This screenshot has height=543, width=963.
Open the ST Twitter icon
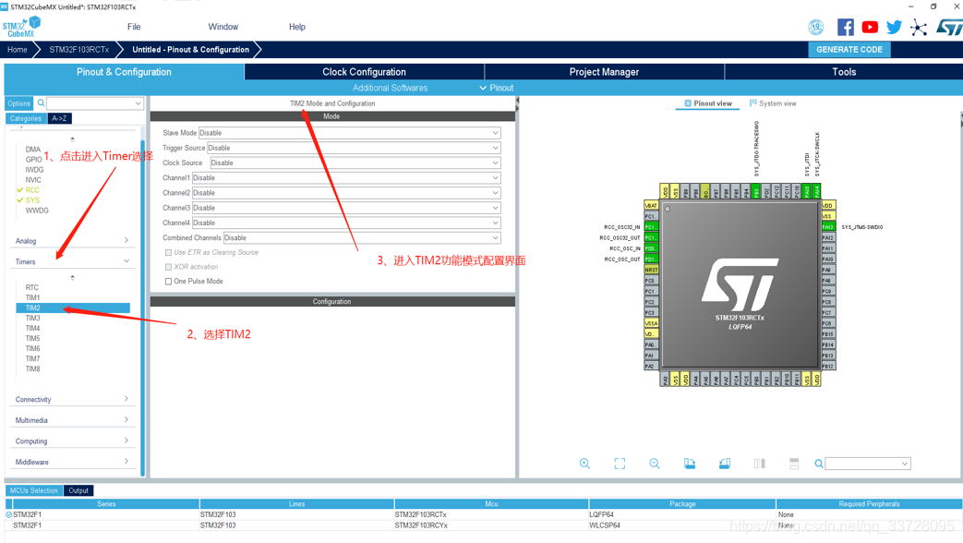tap(894, 27)
